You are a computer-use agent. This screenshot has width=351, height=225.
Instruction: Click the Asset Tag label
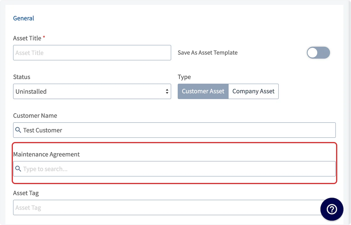(26, 193)
